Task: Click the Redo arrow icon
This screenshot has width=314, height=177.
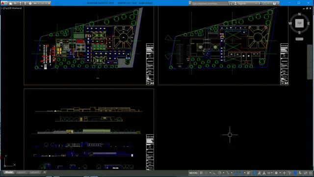Action: coord(42,3)
